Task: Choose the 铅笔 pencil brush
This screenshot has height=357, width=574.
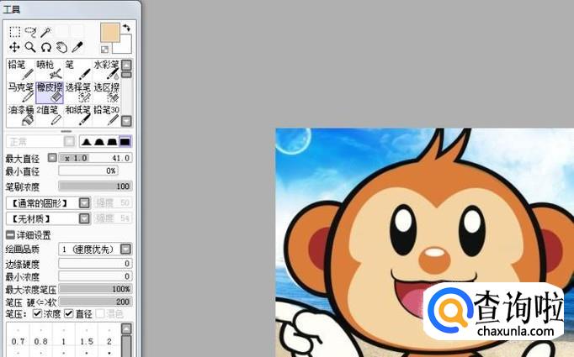Action: [20, 70]
